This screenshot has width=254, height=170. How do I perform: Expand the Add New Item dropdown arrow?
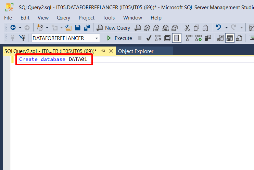coord(62,28)
